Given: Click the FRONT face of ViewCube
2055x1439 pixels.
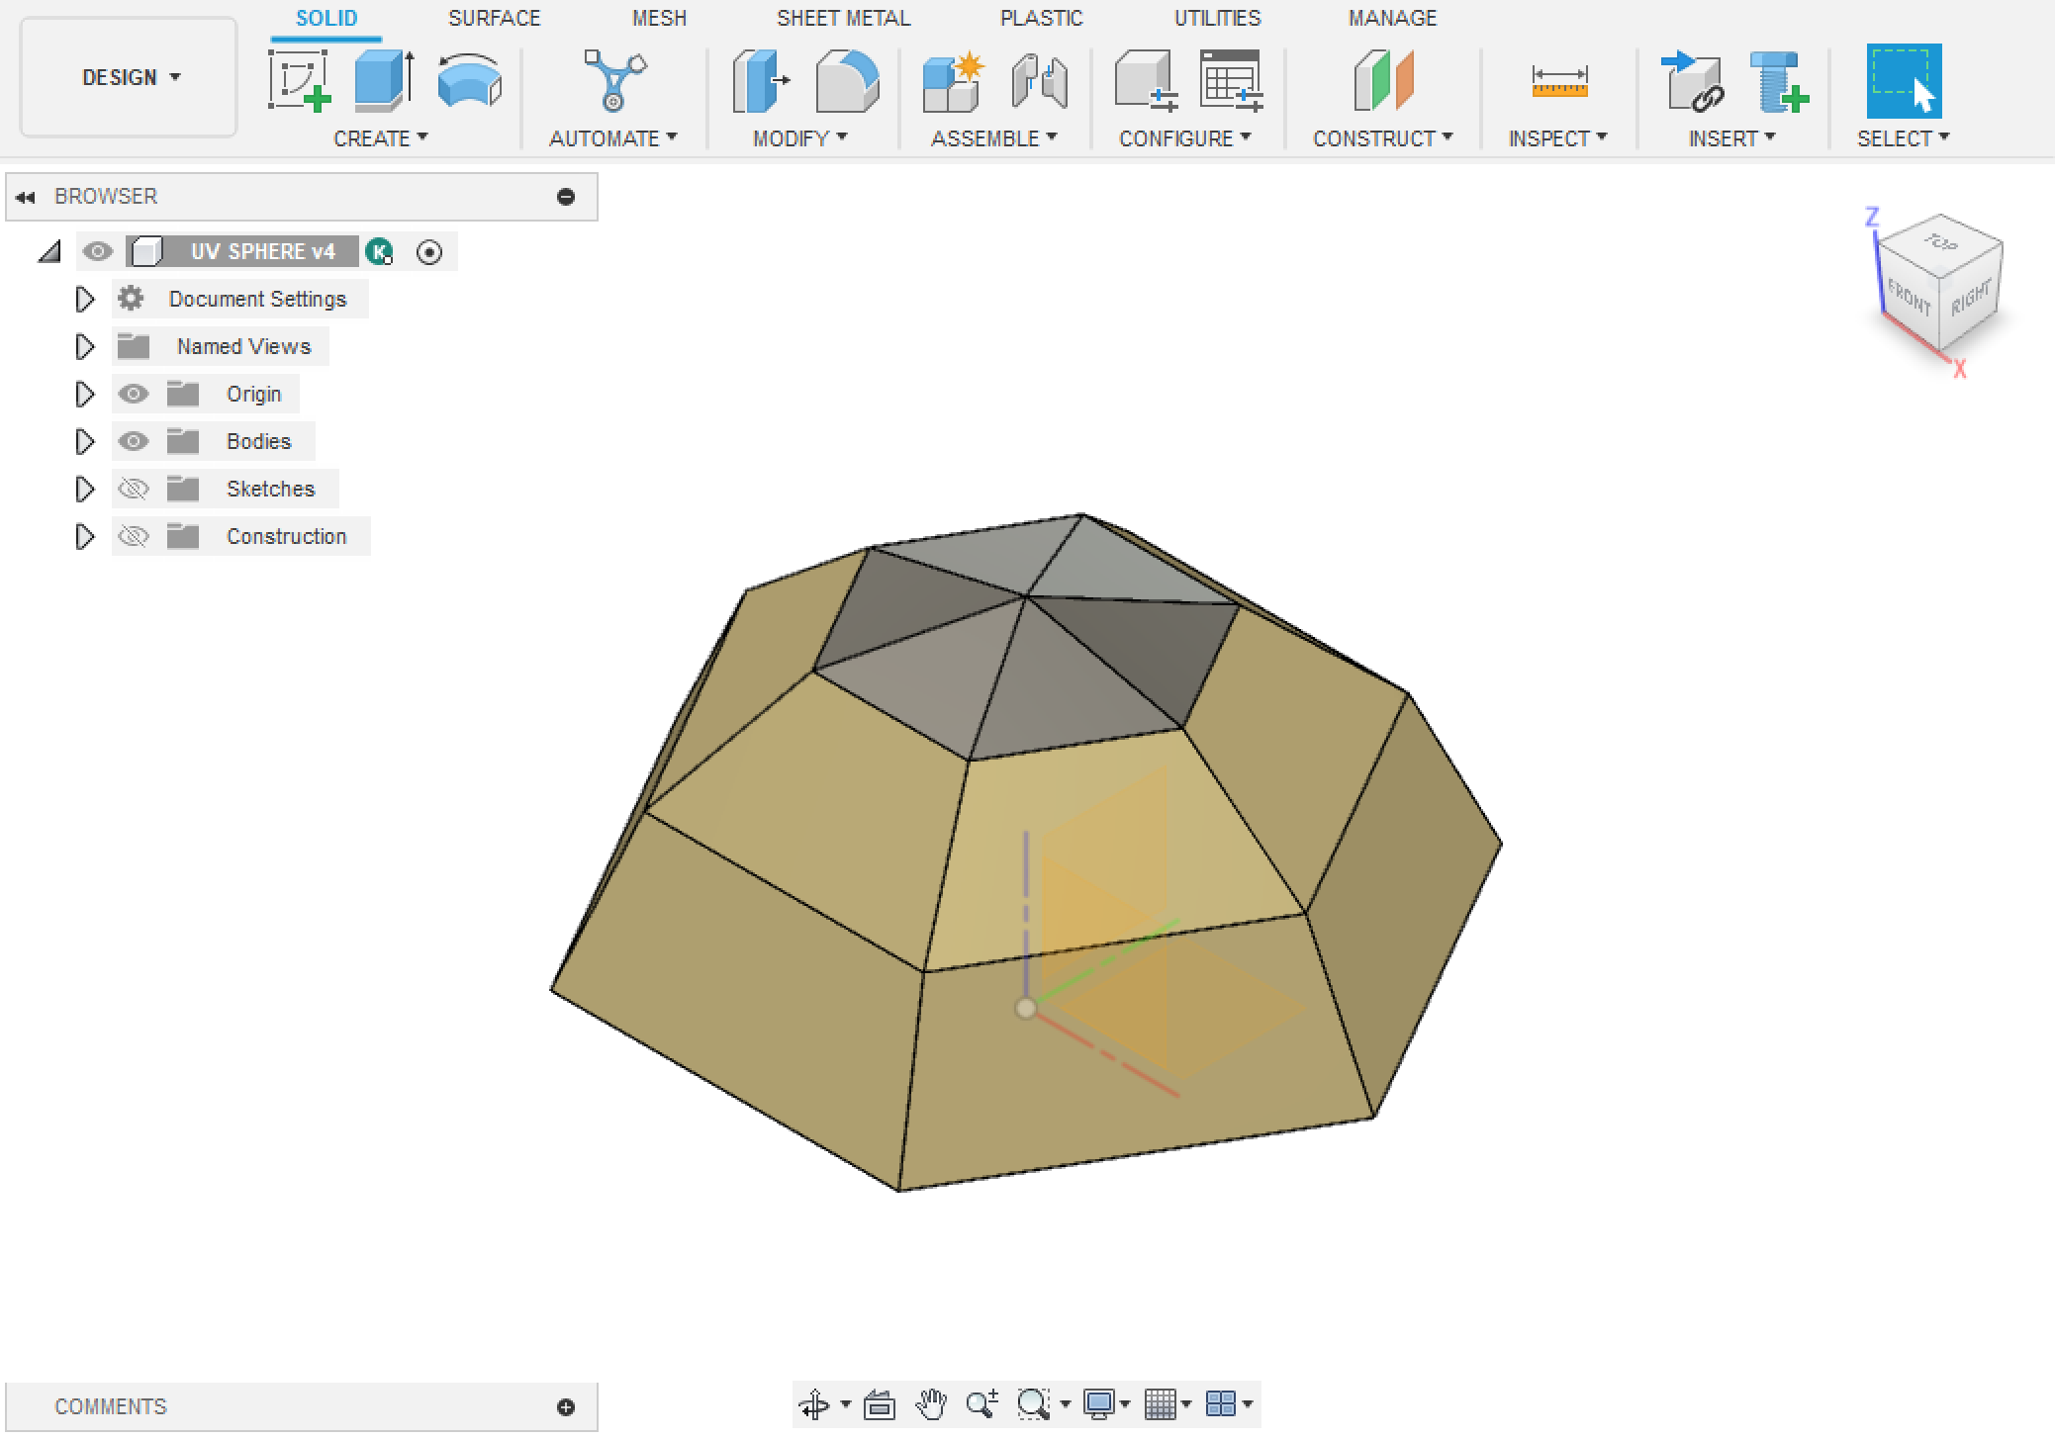Looking at the screenshot, I should tap(1909, 298).
